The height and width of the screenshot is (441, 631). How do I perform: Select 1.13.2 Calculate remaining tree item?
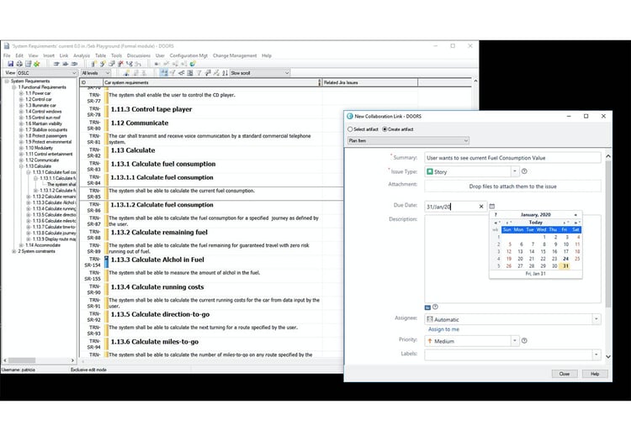click(x=54, y=197)
